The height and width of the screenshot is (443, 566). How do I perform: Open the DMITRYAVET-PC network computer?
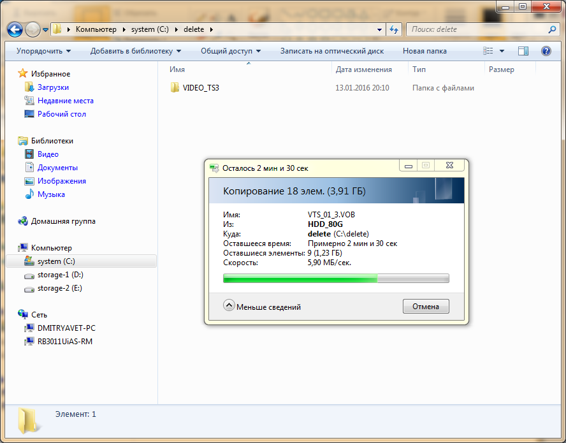pyautogui.click(x=66, y=328)
